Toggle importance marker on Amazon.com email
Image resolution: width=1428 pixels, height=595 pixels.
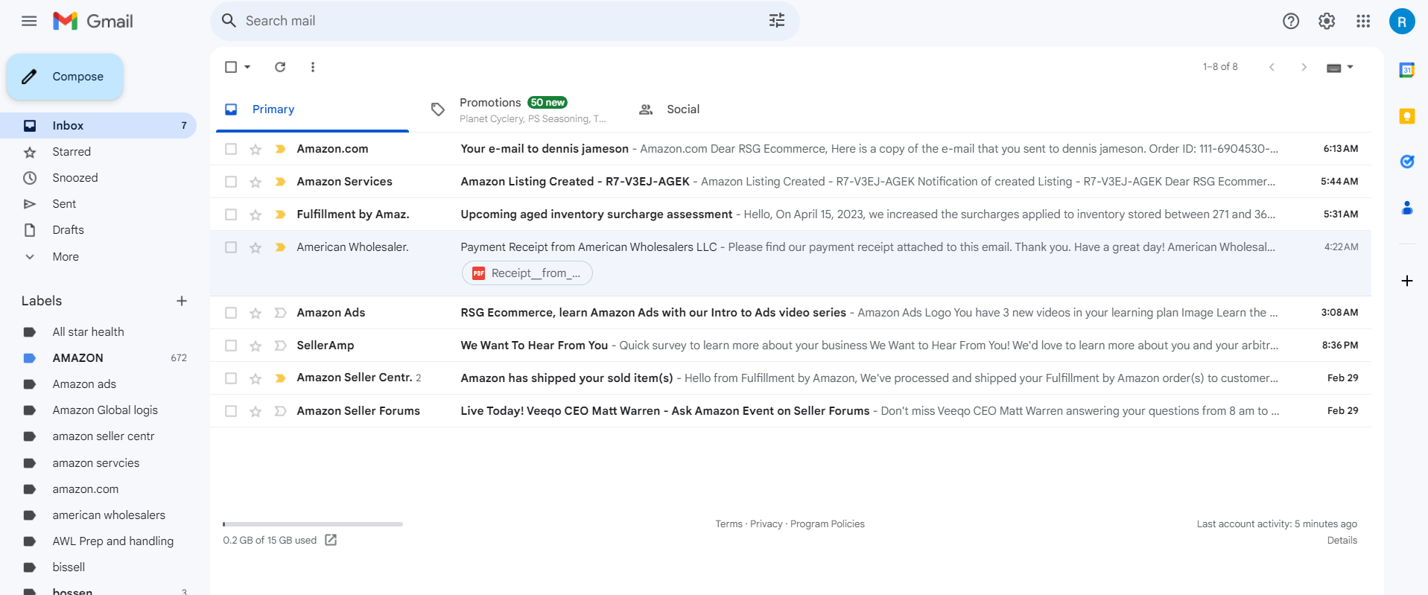pyautogui.click(x=280, y=149)
